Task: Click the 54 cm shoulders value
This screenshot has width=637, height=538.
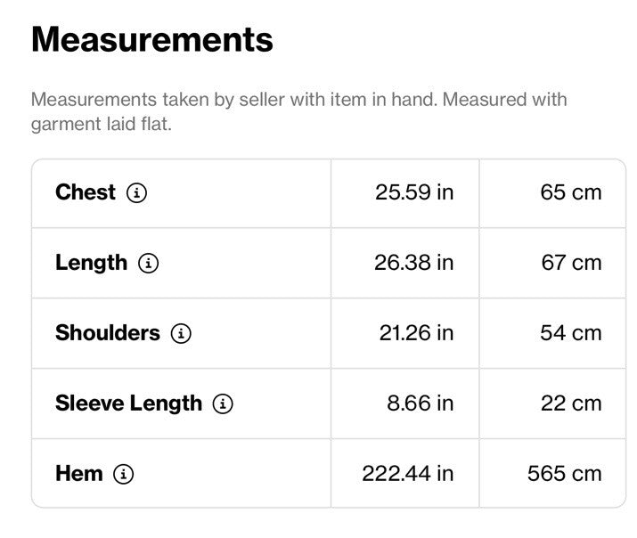Action: pos(571,333)
